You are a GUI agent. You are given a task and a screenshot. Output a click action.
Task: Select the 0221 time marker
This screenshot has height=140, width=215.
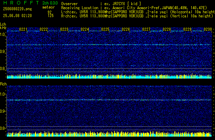23,29
